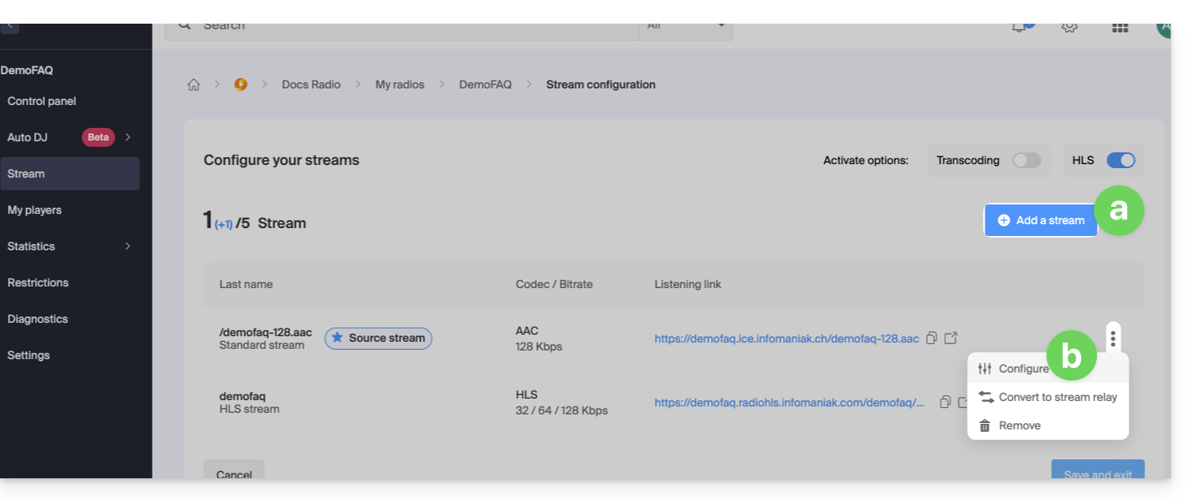This screenshot has width=1195, height=502.
Task: Disable the HLS option switch
Action: point(1121,160)
